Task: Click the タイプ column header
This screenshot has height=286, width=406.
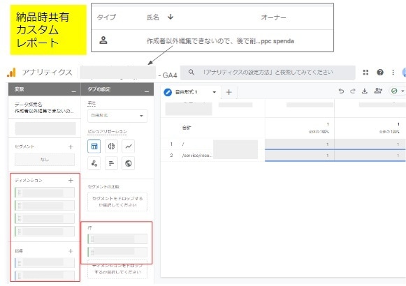Action: click(106, 17)
